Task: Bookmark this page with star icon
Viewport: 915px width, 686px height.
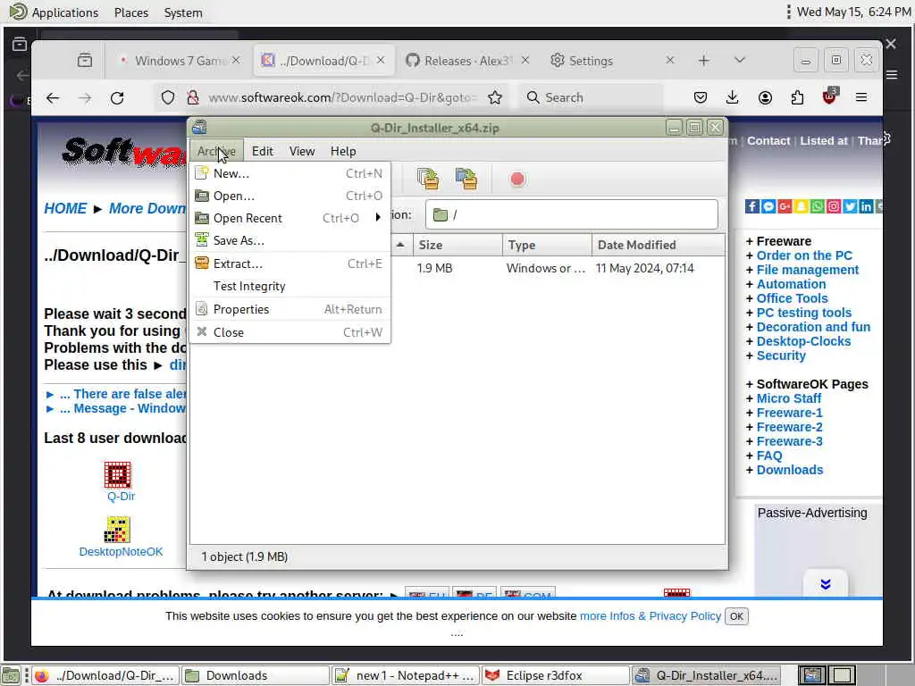Action: 495,97
